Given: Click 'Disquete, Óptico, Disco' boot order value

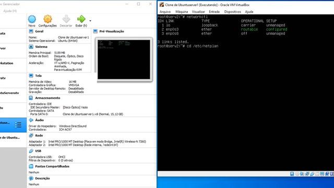Looking at the screenshot, I should pyautogui.click(x=69, y=56).
